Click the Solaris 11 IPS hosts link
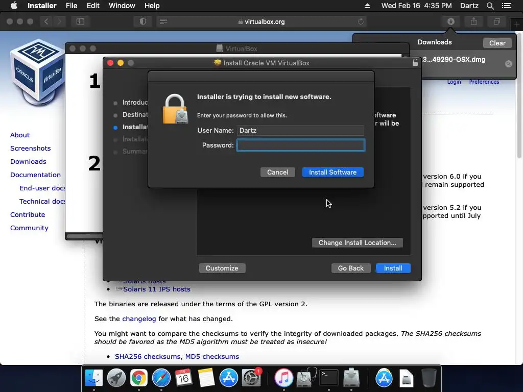The width and height of the screenshot is (523, 392). [x=157, y=289]
